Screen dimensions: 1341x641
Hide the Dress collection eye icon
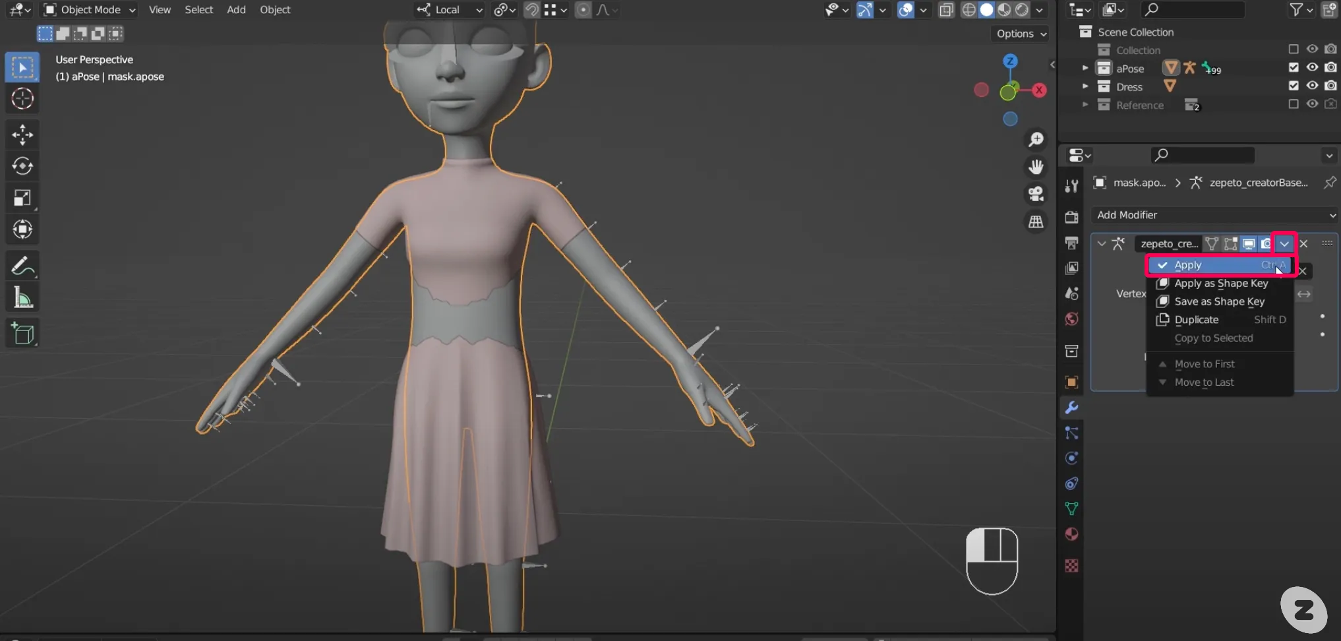pos(1313,86)
